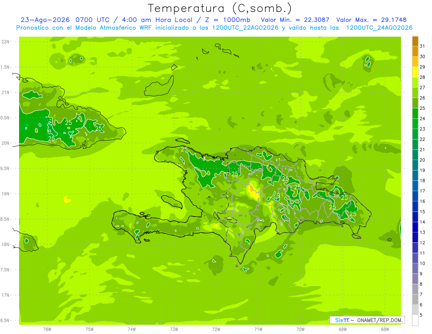This screenshot has width=432, height=334.
Task: Click the legend value '5'
Action: click(x=421, y=315)
